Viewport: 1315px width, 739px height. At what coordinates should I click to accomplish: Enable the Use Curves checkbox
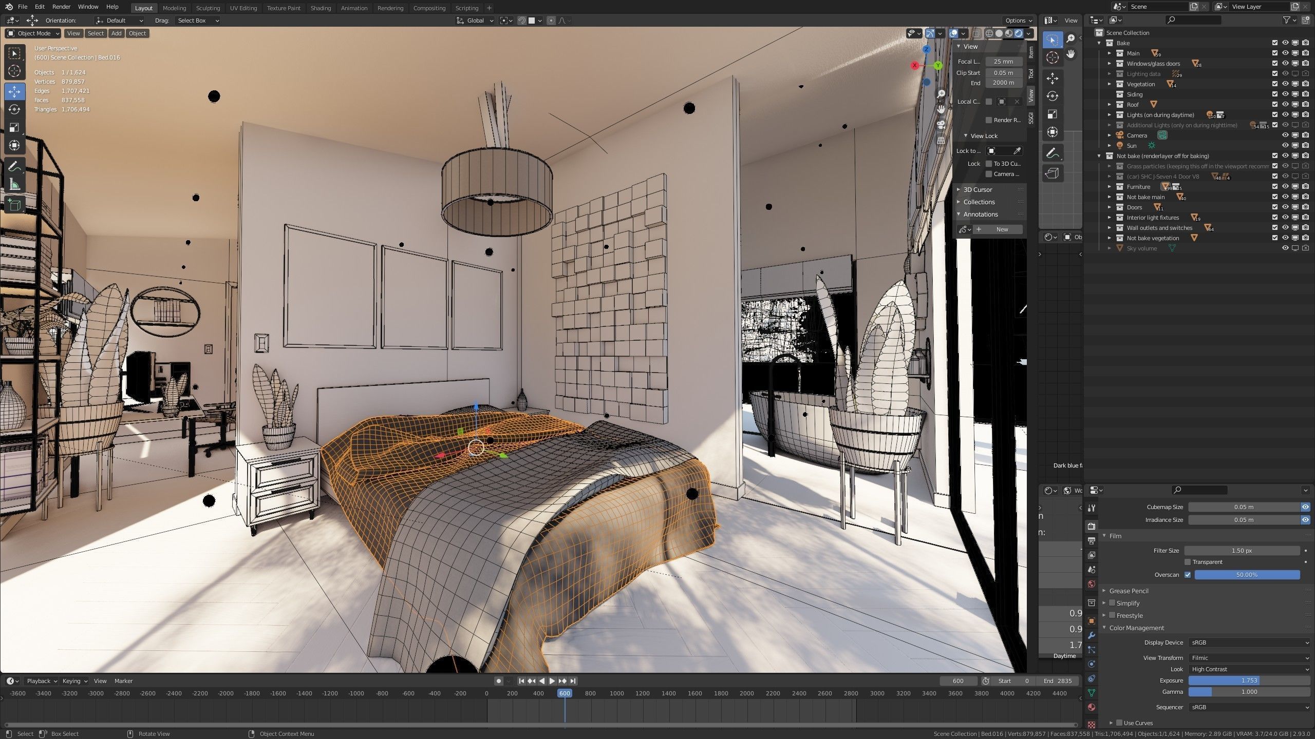pos(1119,723)
